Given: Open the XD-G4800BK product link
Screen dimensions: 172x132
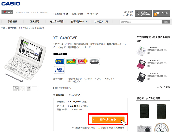Looking at the screenshot, I should tap(153, 74).
